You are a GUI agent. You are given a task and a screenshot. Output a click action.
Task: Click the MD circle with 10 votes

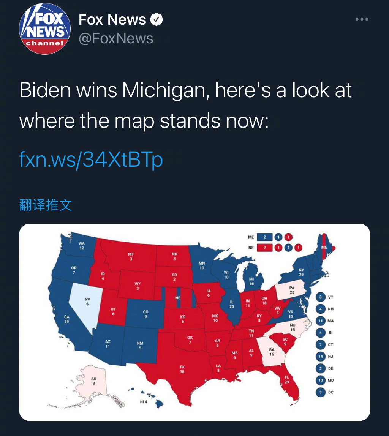(x=321, y=380)
